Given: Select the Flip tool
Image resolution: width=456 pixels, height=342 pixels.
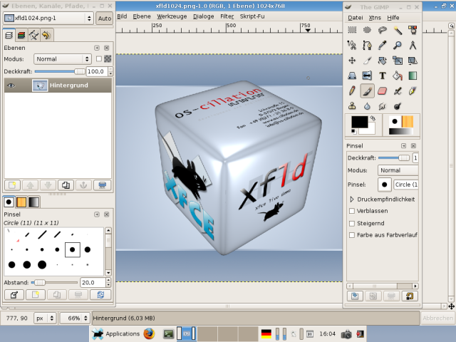Looking at the screenshot, I should pyautogui.click(x=367, y=76).
